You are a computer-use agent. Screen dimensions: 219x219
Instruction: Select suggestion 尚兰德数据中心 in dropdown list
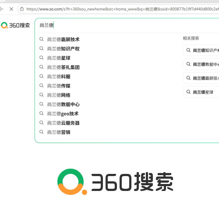(64, 104)
